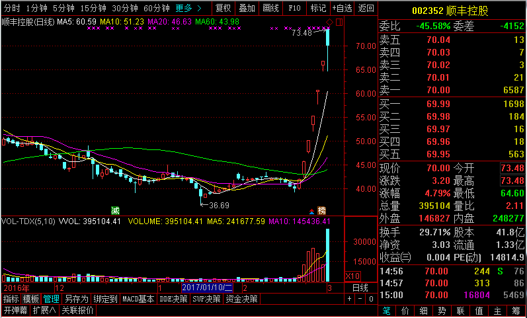Click the 15:00 trade tick row
The height and width of the screenshot is (318, 527).
coord(452,295)
